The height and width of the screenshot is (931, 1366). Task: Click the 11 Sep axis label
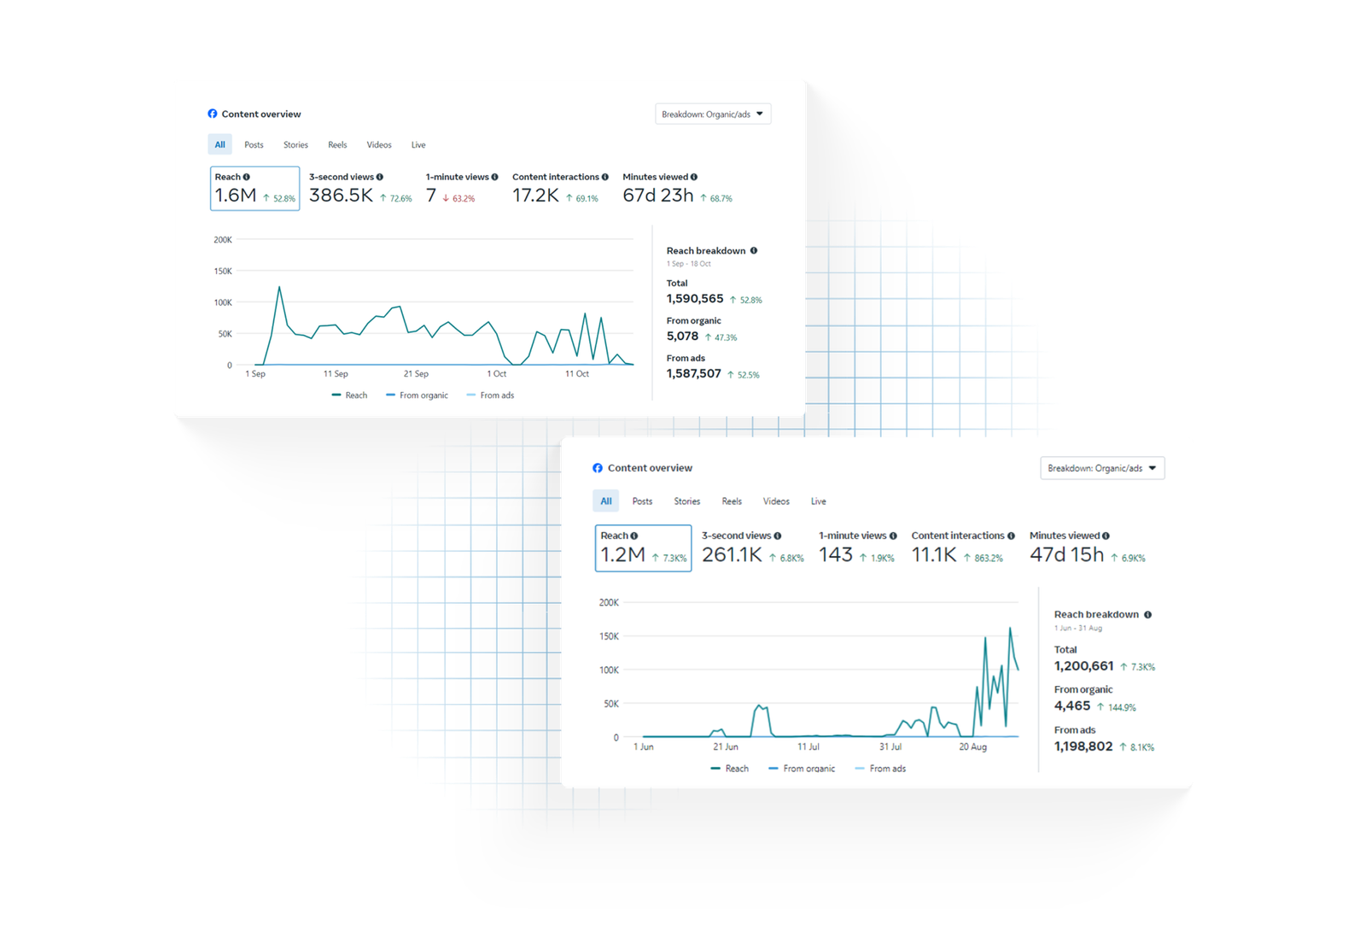[x=336, y=374]
